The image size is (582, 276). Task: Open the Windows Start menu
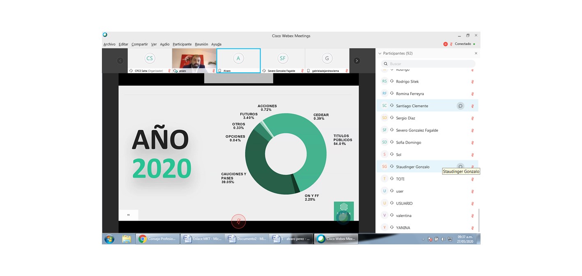point(109,239)
